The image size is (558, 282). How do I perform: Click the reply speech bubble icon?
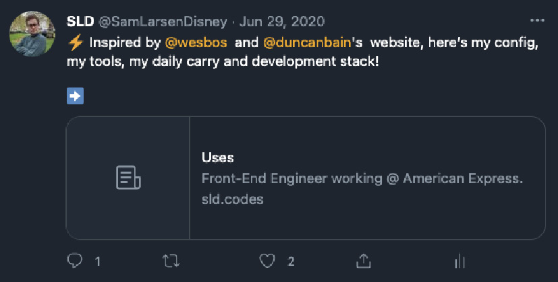coord(74,260)
